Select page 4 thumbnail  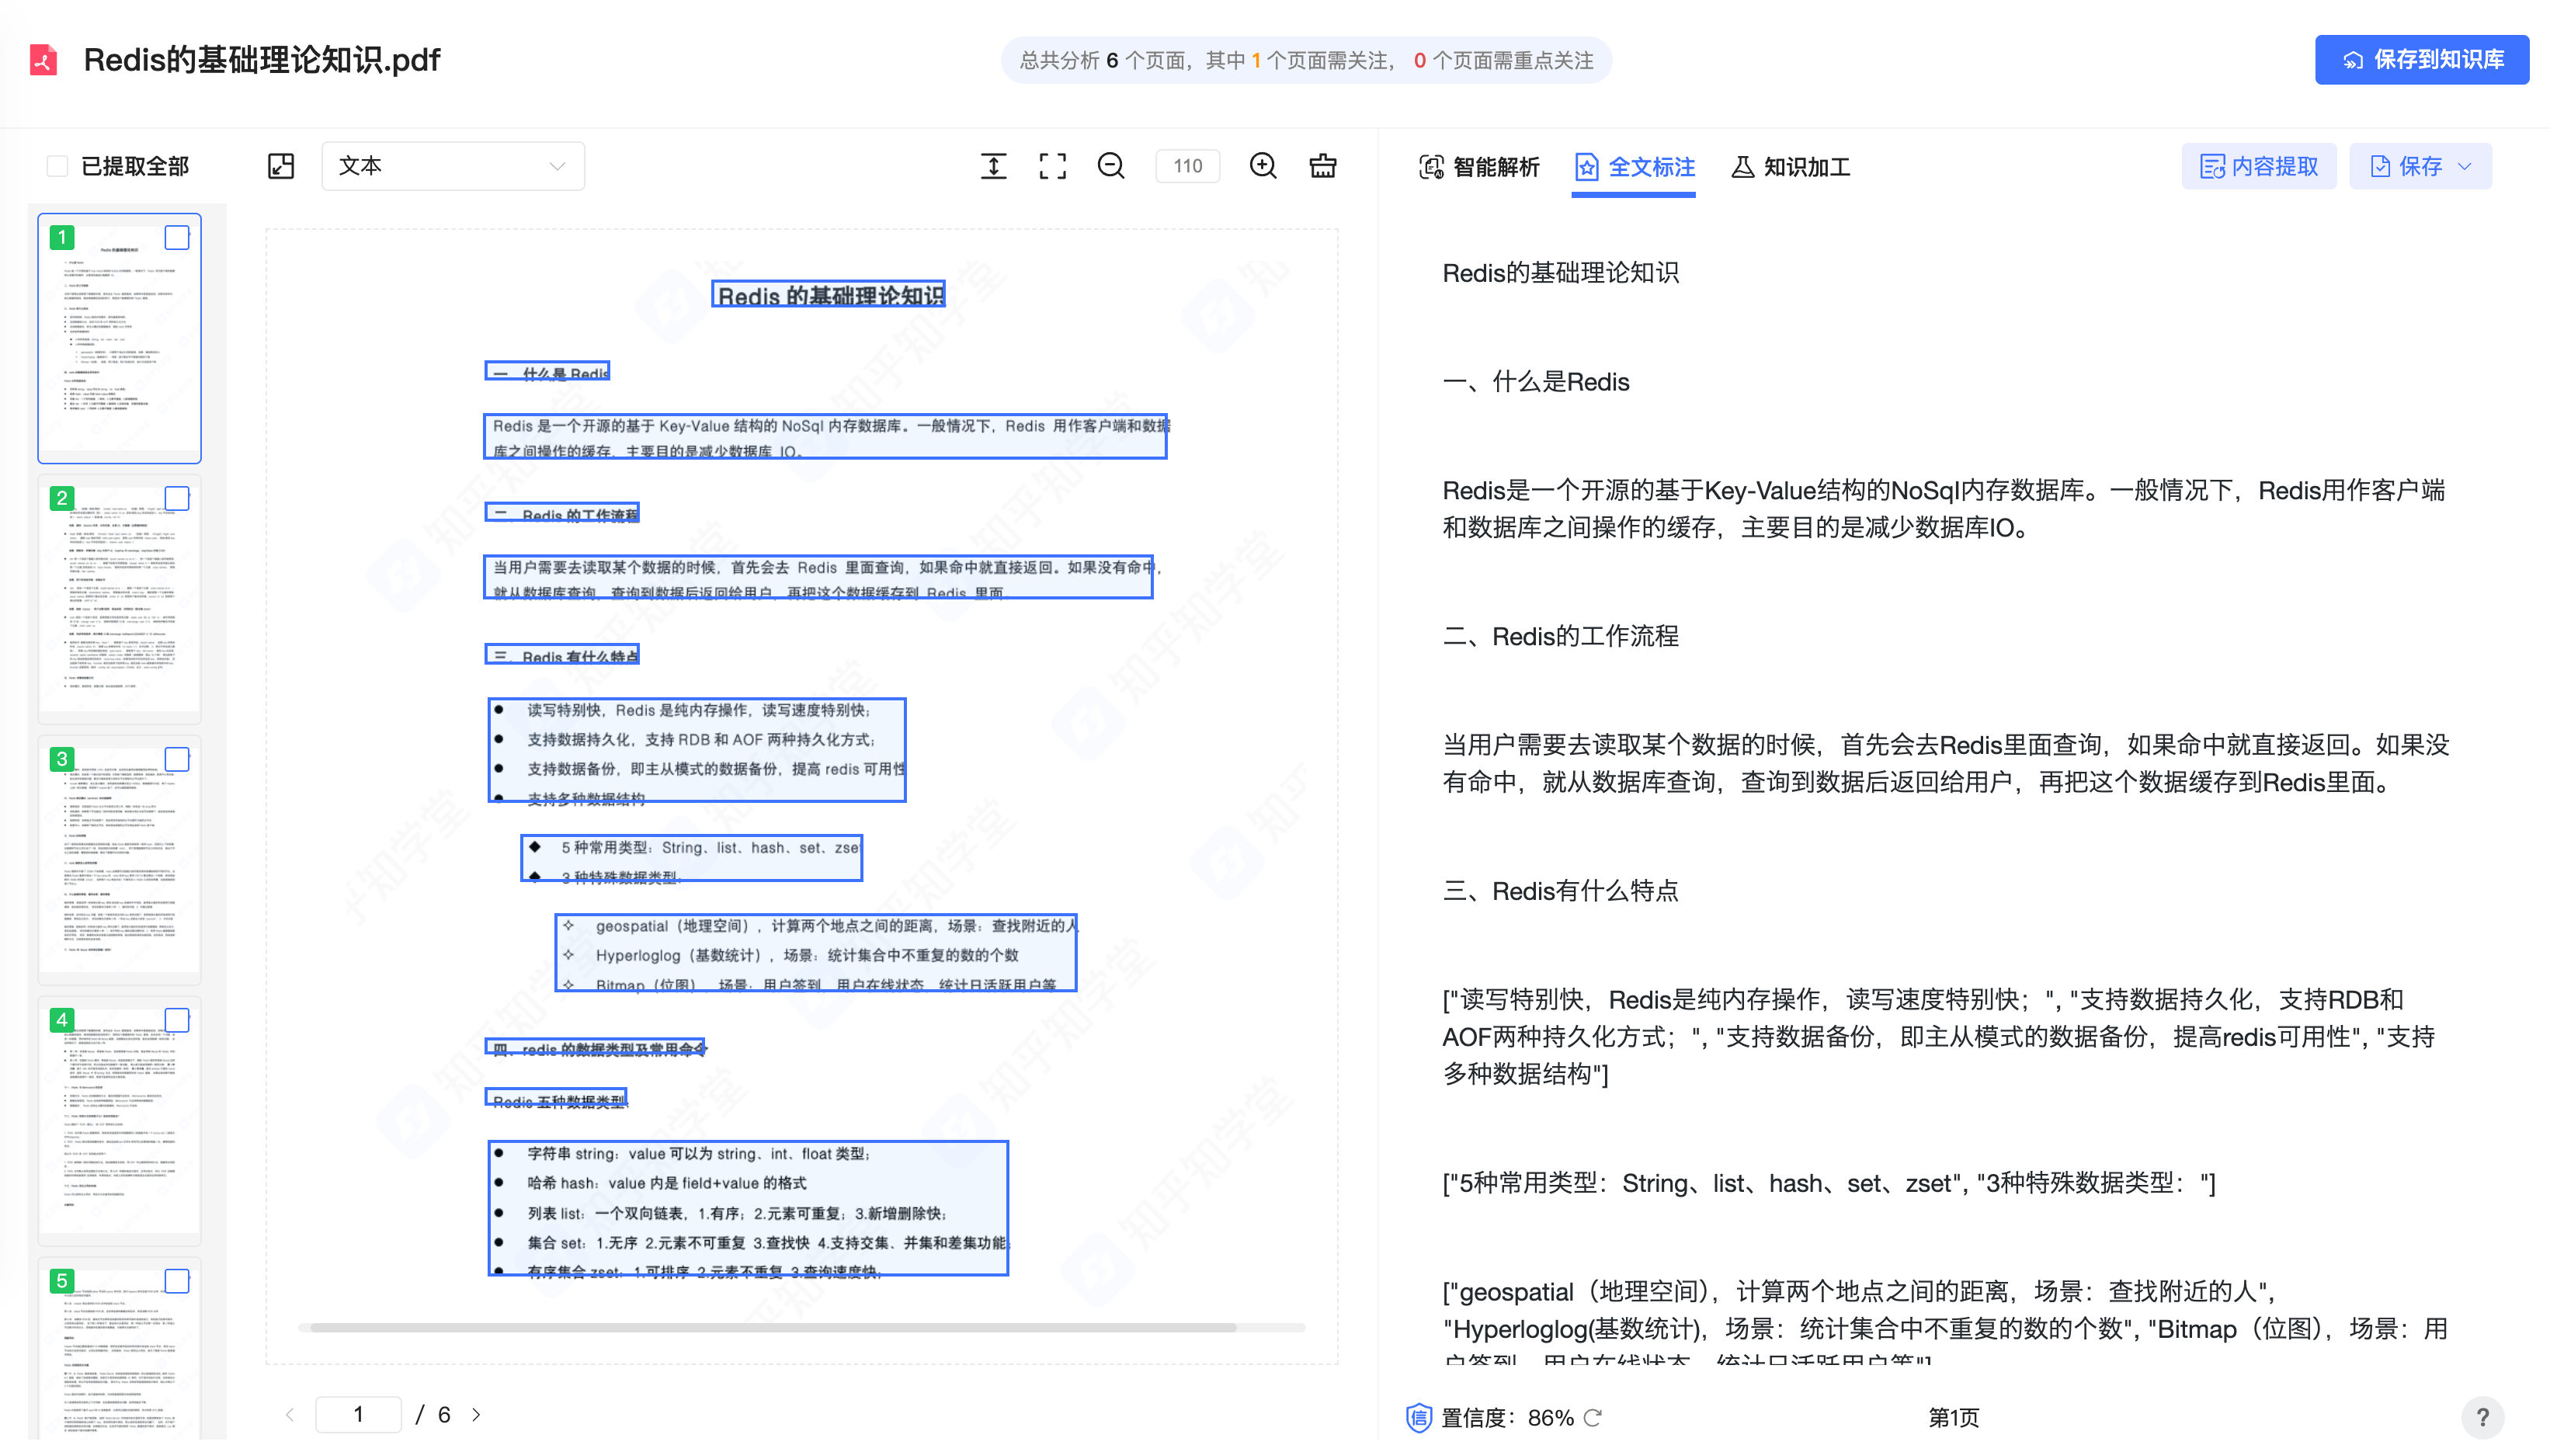[x=120, y=1120]
